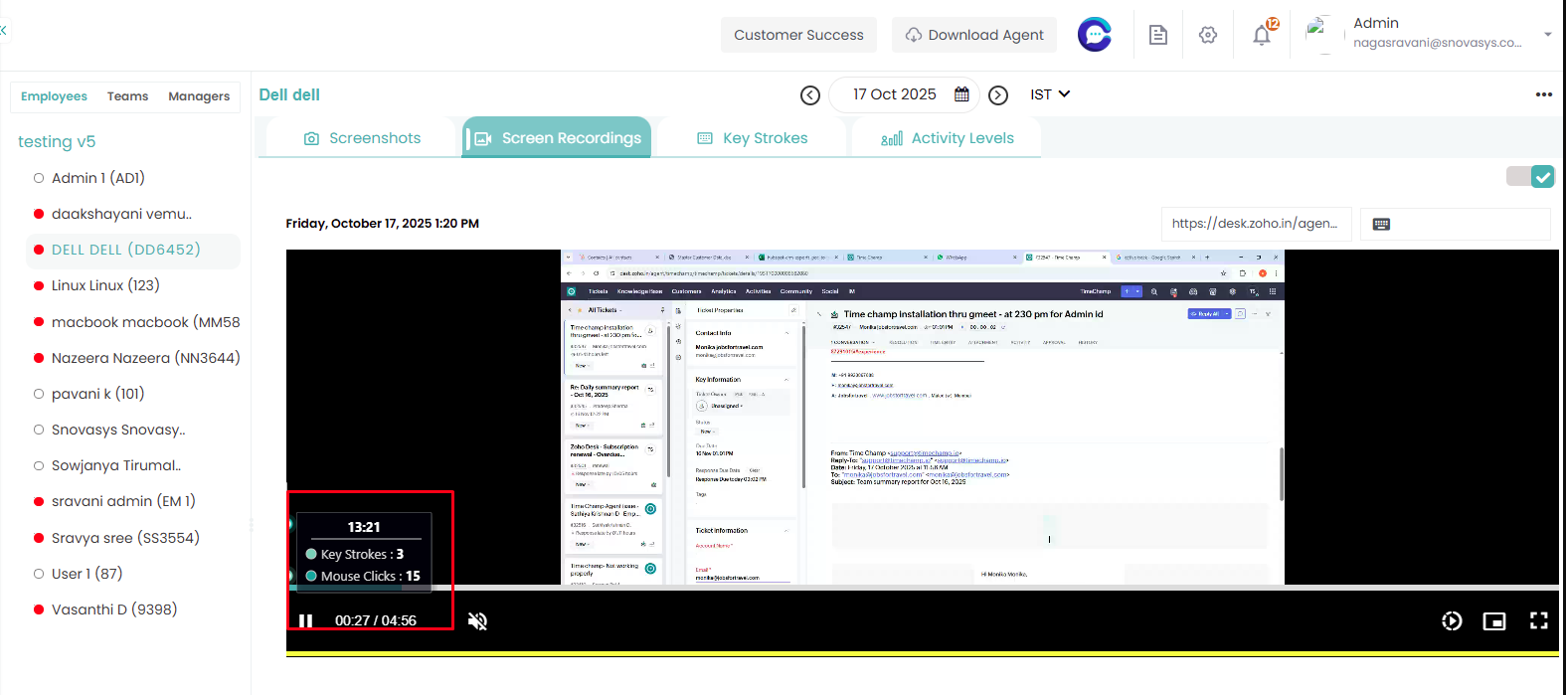Go to the previous date arrow

point(810,95)
